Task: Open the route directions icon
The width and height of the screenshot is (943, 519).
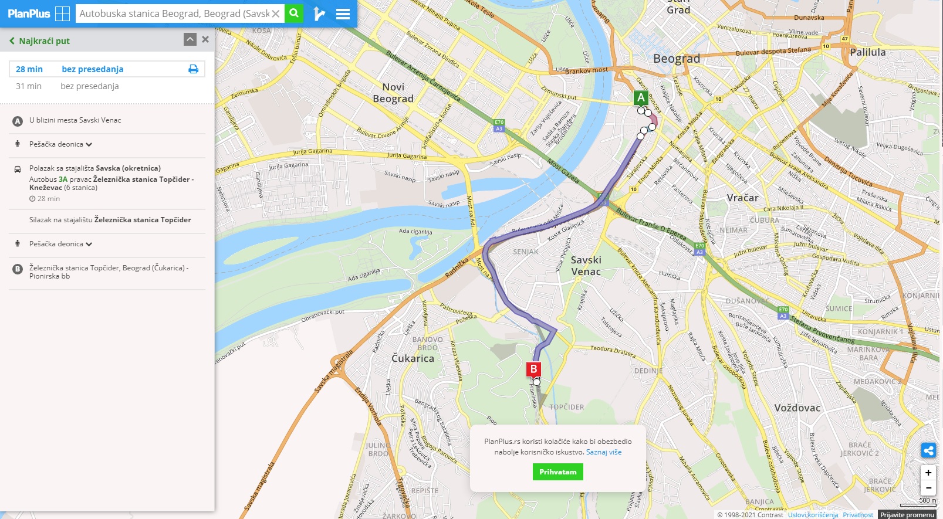Action: pos(319,13)
